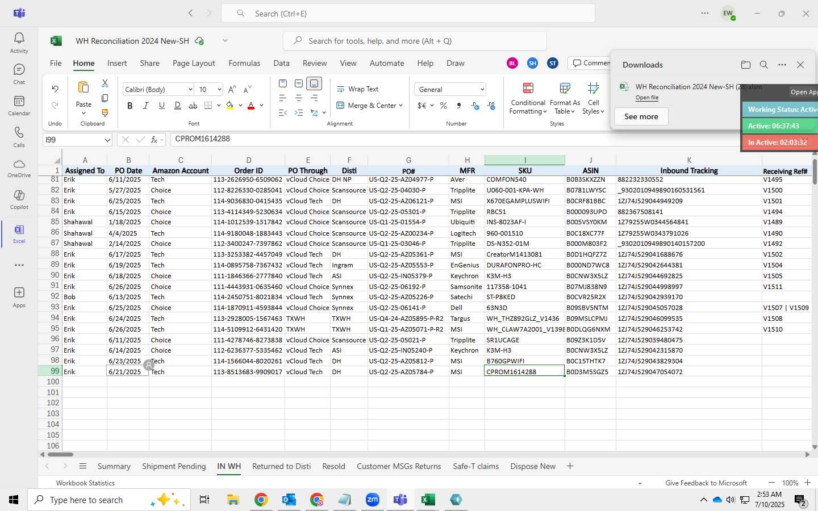
Task: Click the red font color A
Action: (251, 106)
